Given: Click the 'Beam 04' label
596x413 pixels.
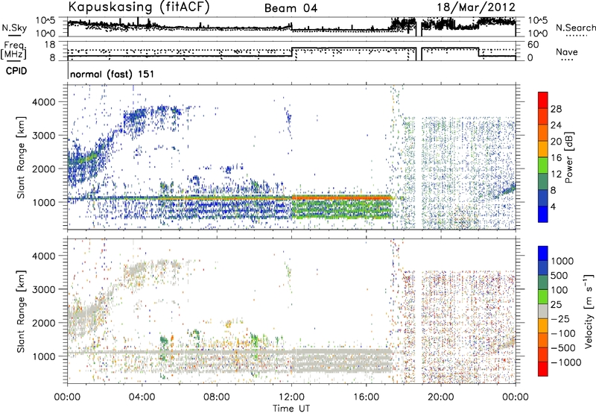Looking at the screenshot, I should click(291, 8).
